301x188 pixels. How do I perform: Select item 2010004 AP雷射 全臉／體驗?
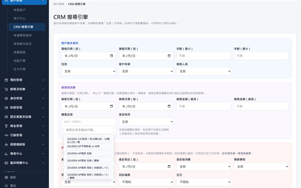point(88,160)
